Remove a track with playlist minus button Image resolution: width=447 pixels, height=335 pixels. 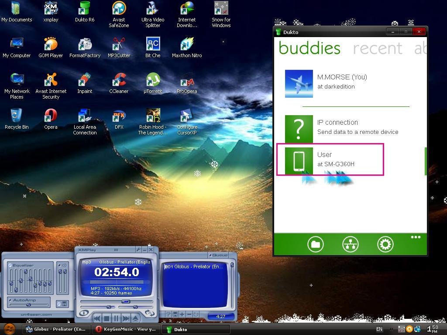pos(189,314)
